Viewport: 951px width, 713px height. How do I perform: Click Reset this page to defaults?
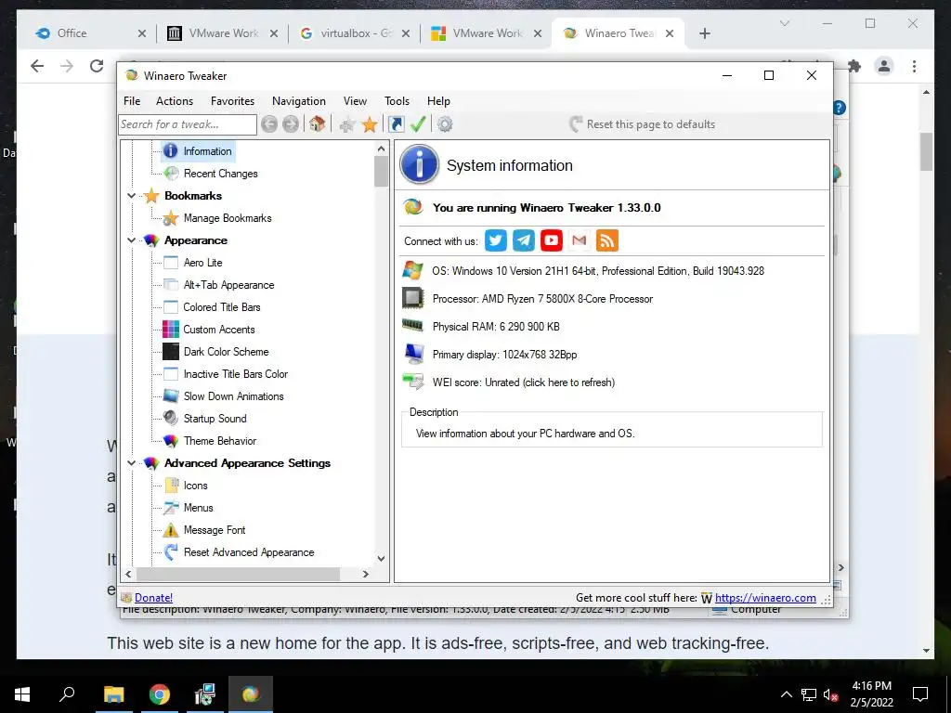[x=643, y=124]
